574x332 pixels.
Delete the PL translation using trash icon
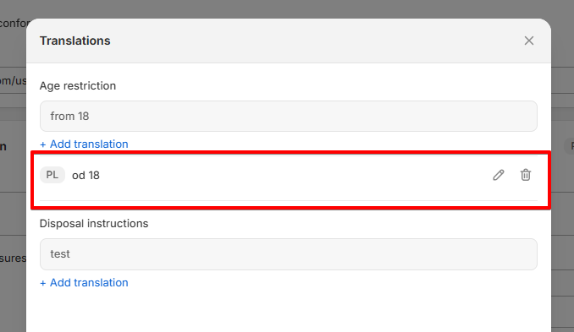tap(526, 175)
